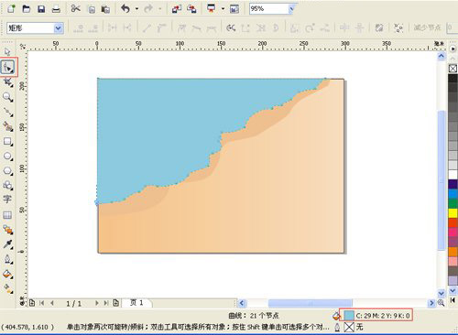Pick the Text tool (字)
The height and width of the screenshot is (335, 458).
pyautogui.click(x=7, y=200)
